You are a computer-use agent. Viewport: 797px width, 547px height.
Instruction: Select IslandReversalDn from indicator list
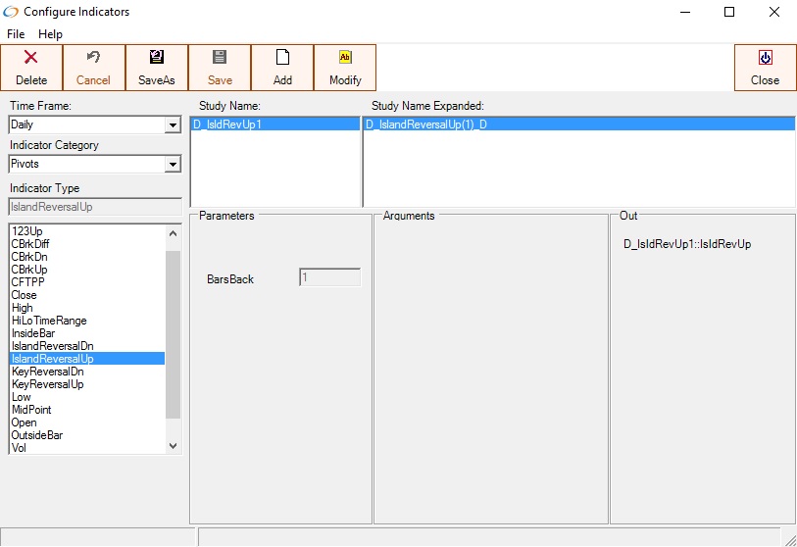[52, 346]
